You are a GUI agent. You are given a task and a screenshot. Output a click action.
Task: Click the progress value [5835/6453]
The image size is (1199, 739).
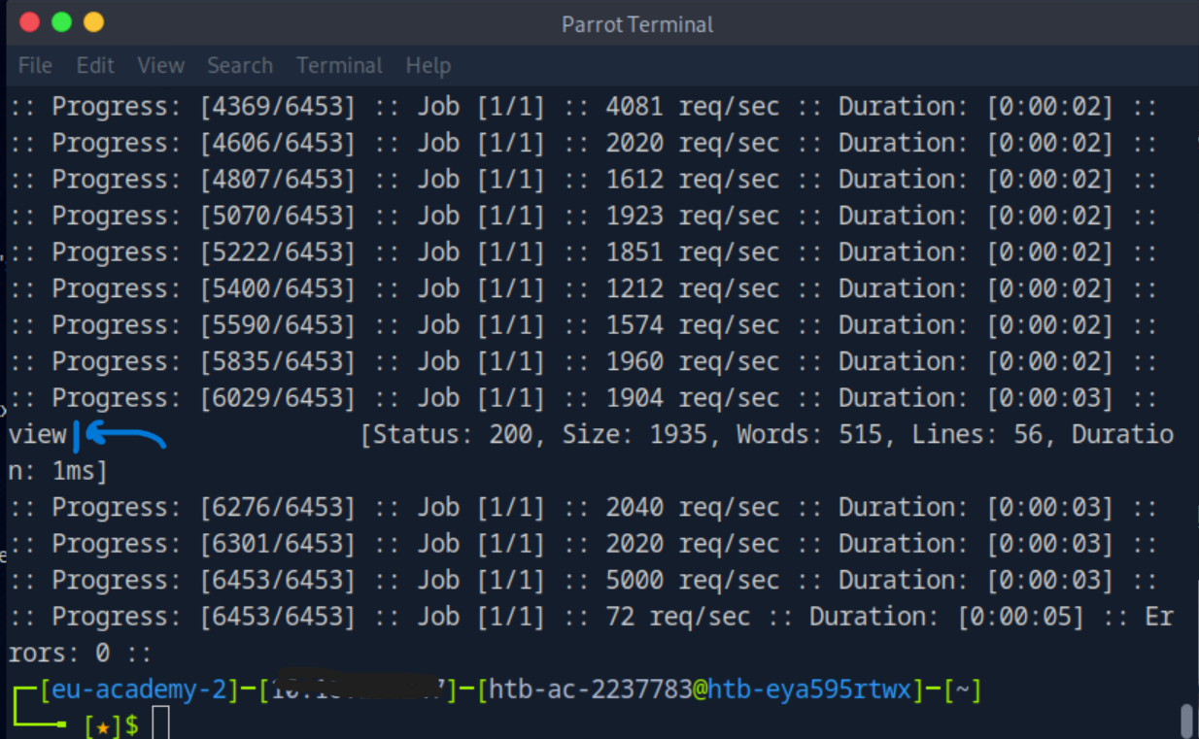278,361
